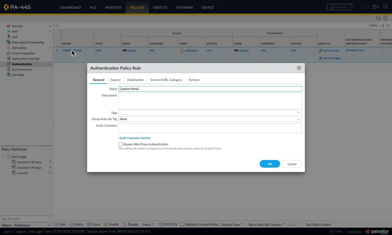
Task: Open QoS policies from the sidebar
Action: [x=15, y=37]
